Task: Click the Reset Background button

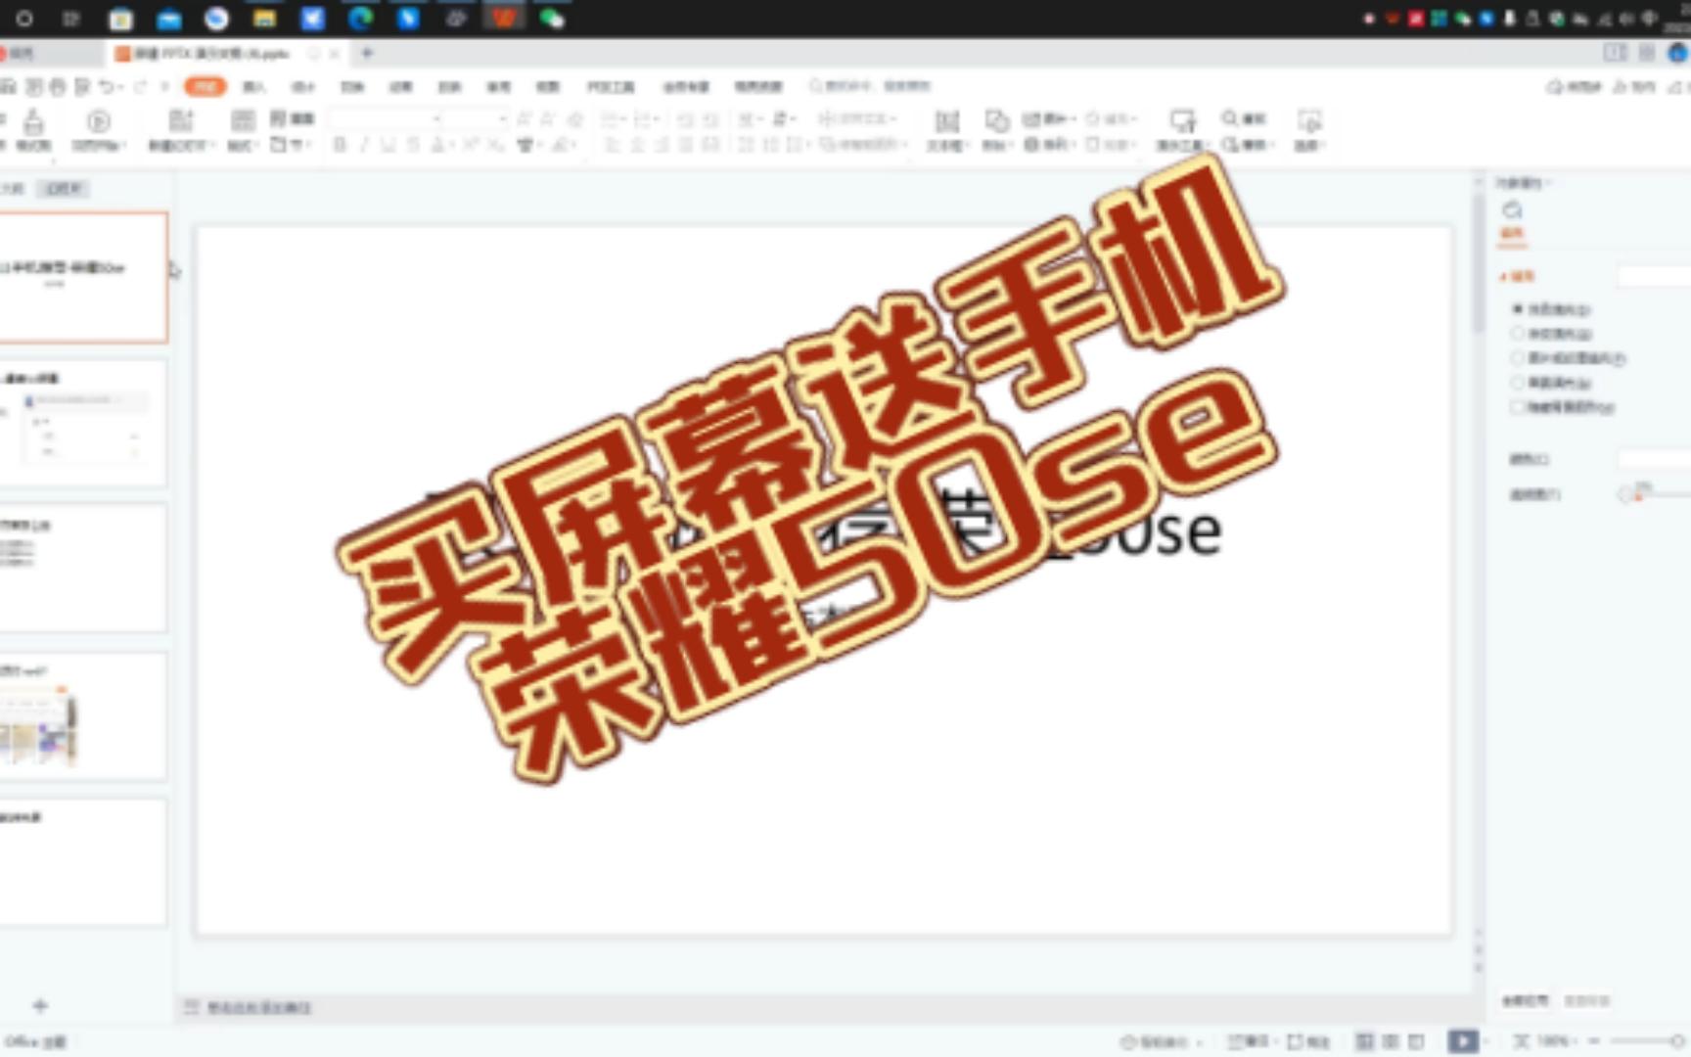Action: pyautogui.click(x=1586, y=1001)
